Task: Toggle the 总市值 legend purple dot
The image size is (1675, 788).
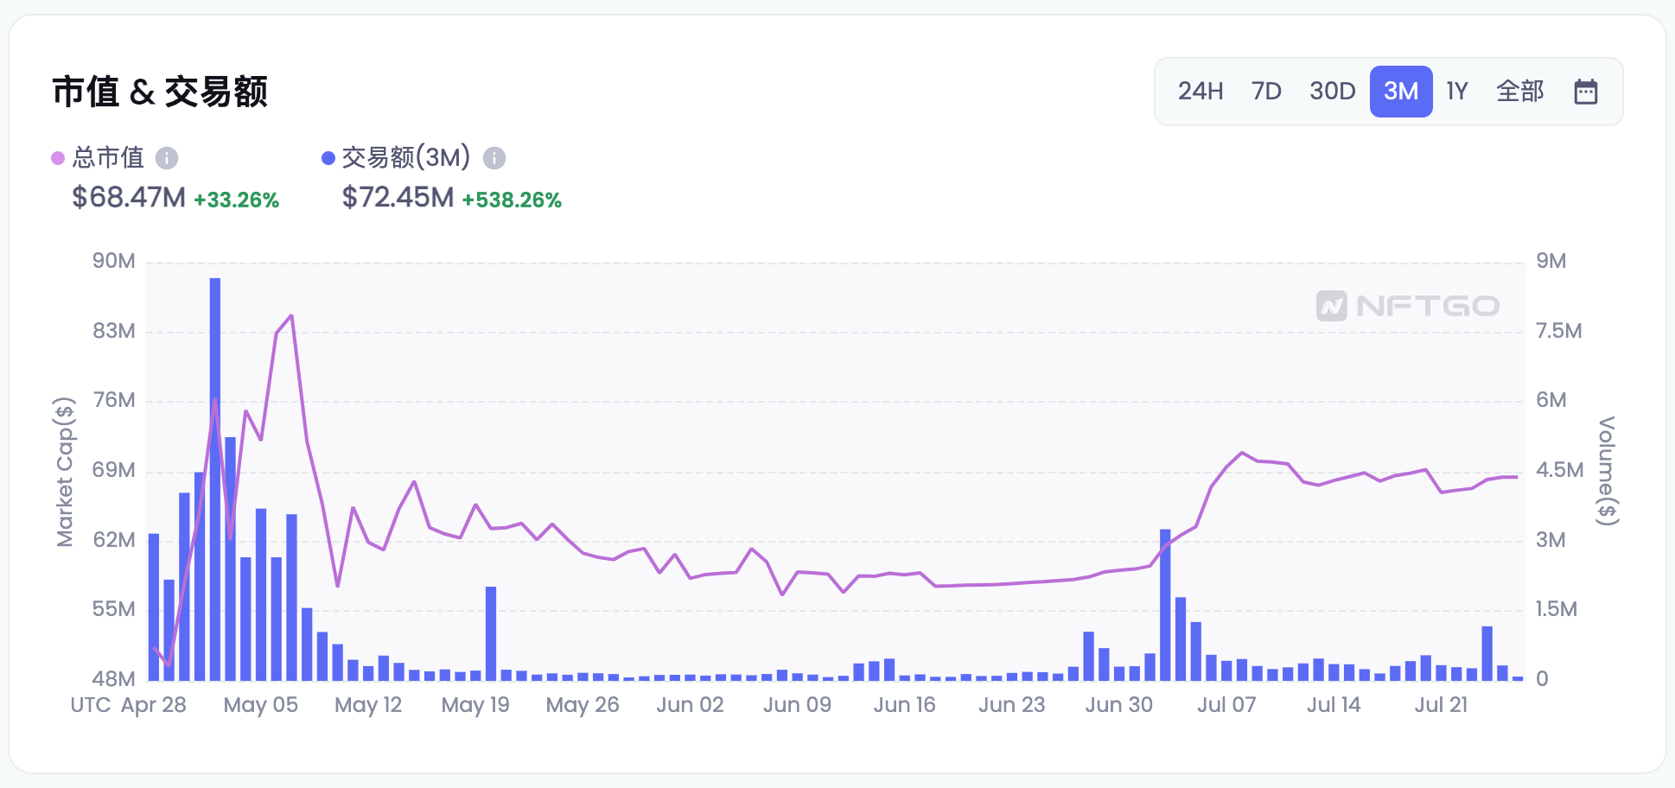Action: [58, 158]
